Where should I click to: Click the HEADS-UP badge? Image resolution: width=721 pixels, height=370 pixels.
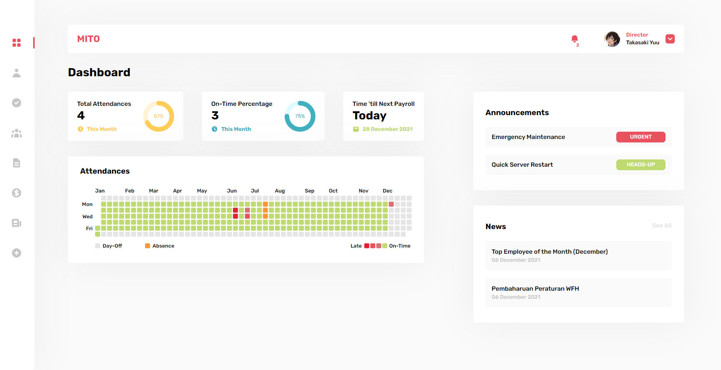point(641,165)
